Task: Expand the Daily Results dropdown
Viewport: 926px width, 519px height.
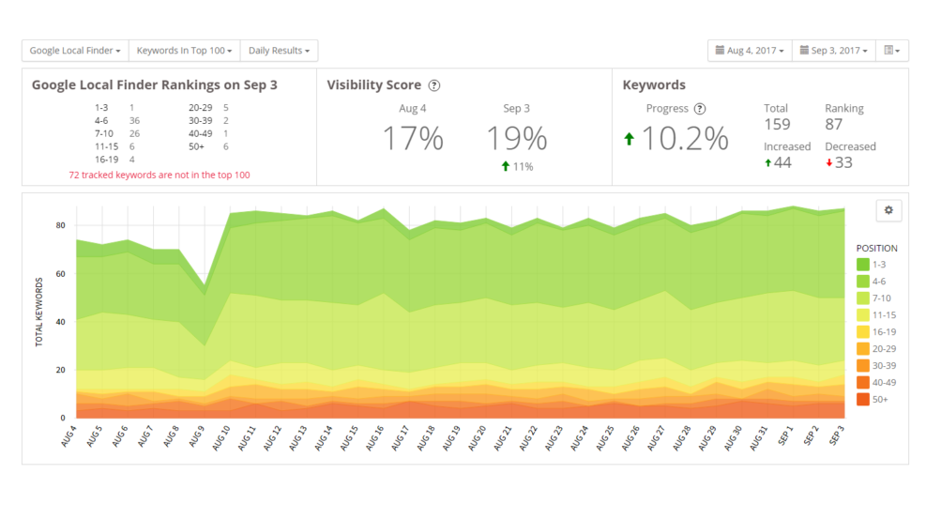Action: point(279,51)
